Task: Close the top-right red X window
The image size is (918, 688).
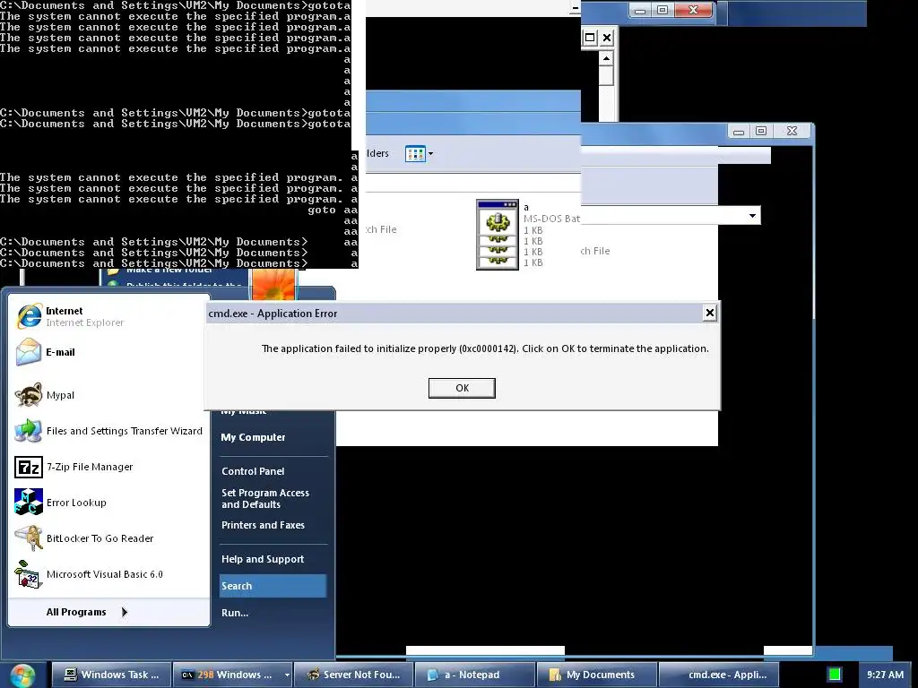Action: (693, 10)
